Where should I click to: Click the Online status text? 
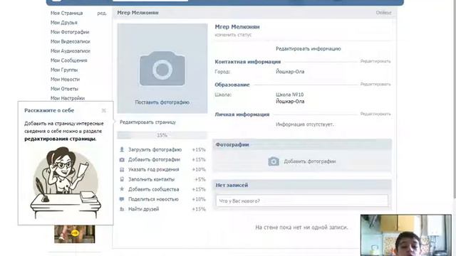point(383,13)
